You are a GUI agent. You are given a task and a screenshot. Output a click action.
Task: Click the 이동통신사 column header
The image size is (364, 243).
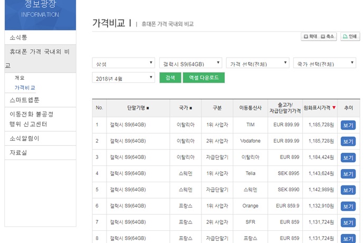250,108
